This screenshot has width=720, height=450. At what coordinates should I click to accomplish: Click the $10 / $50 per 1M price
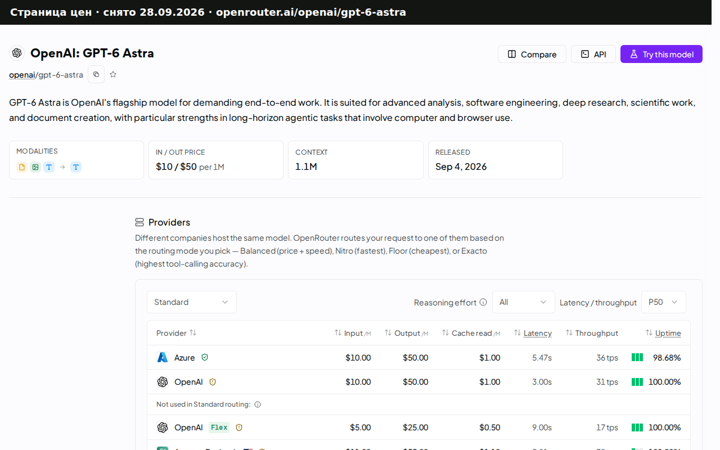tap(190, 166)
